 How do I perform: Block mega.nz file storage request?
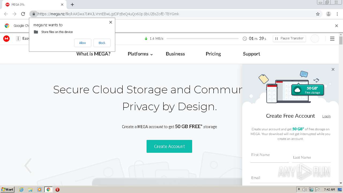(102, 43)
